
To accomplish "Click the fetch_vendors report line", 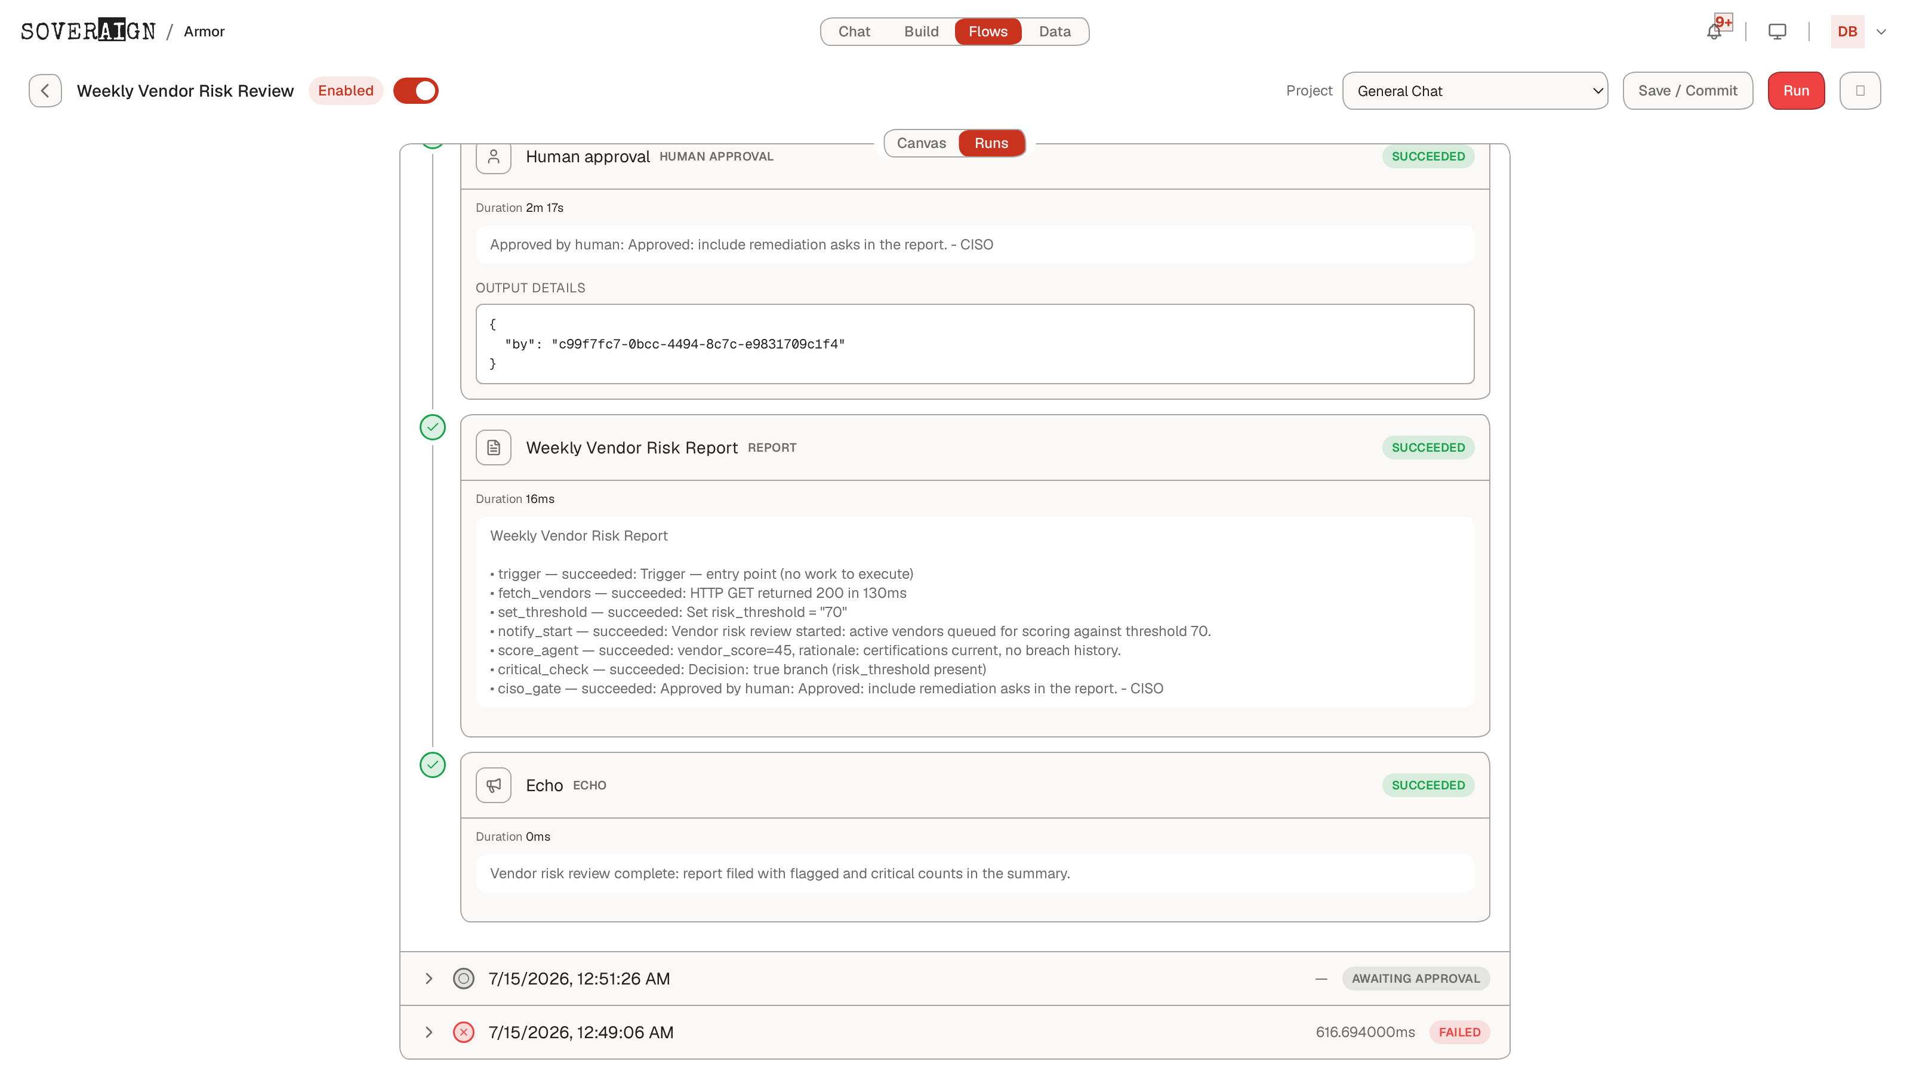I will click(698, 593).
